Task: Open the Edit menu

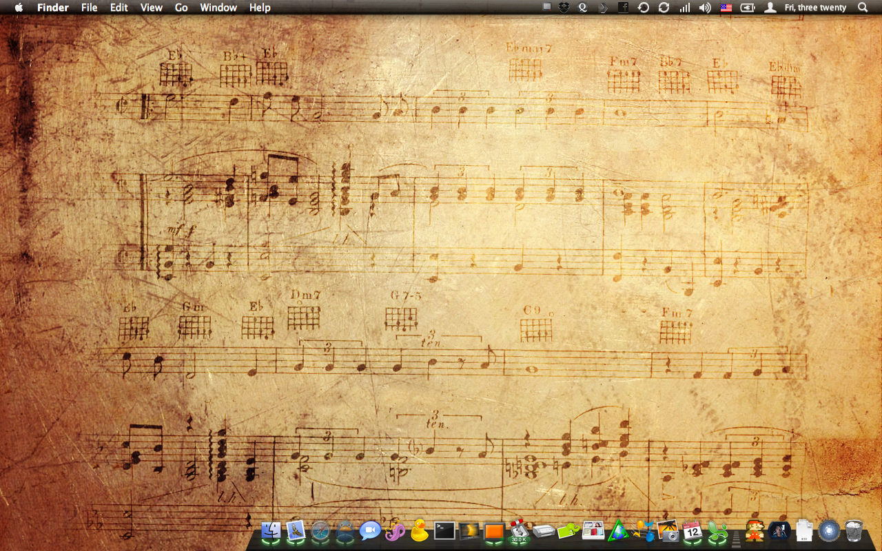Action: (119, 8)
